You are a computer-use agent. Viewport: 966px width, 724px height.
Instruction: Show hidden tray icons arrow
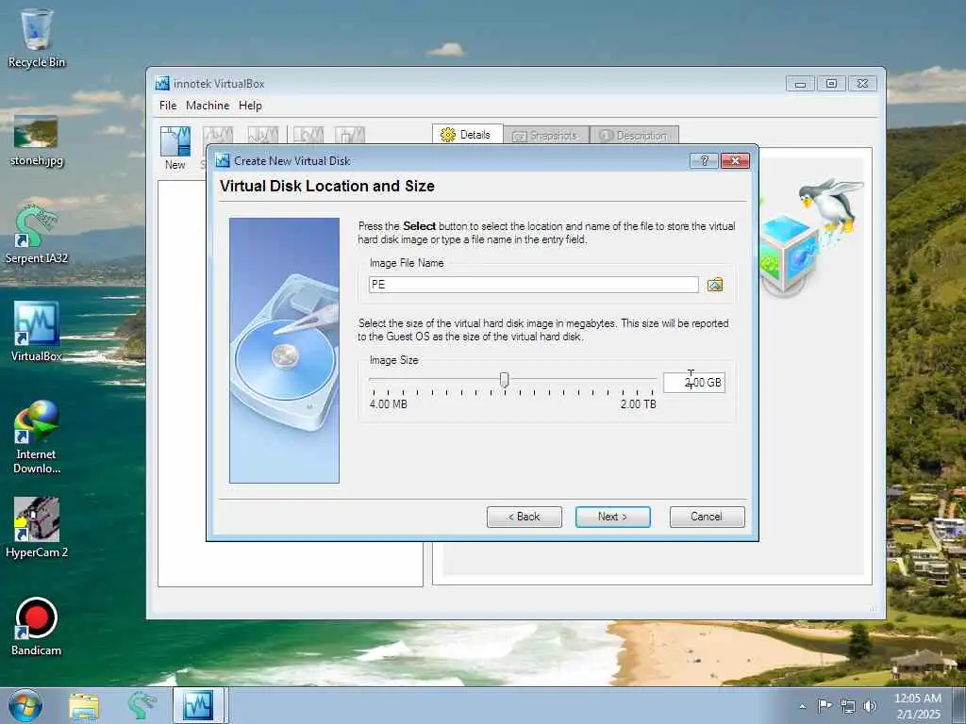coord(802,706)
